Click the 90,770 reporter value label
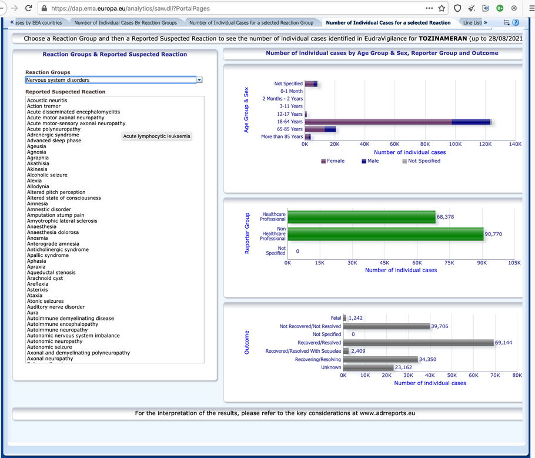Image resolution: width=535 pixels, height=458 pixels. pos(493,234)
